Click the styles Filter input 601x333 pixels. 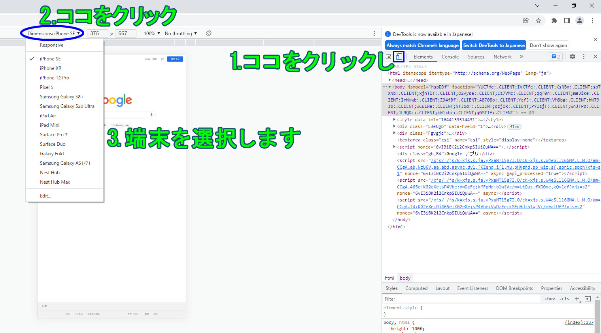[461, 299]
